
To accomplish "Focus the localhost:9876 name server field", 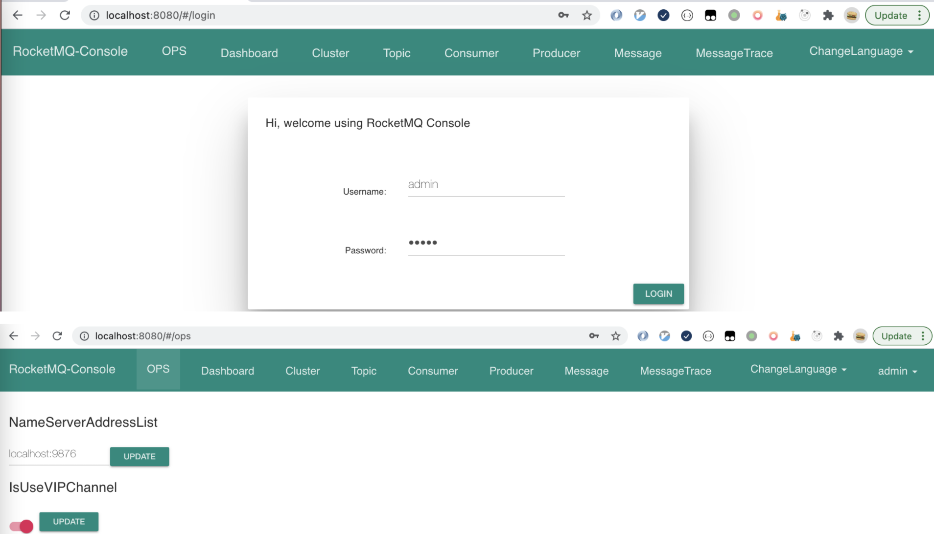I will pyautogui.click(x=59, y=454).
